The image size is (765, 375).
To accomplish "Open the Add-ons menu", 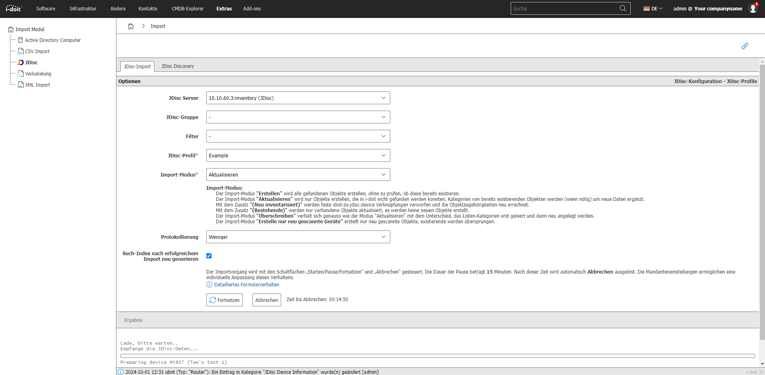I will (252, 8).
